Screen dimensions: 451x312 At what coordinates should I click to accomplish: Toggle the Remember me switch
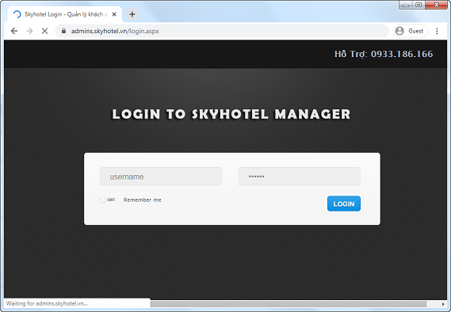pos(107,200)
